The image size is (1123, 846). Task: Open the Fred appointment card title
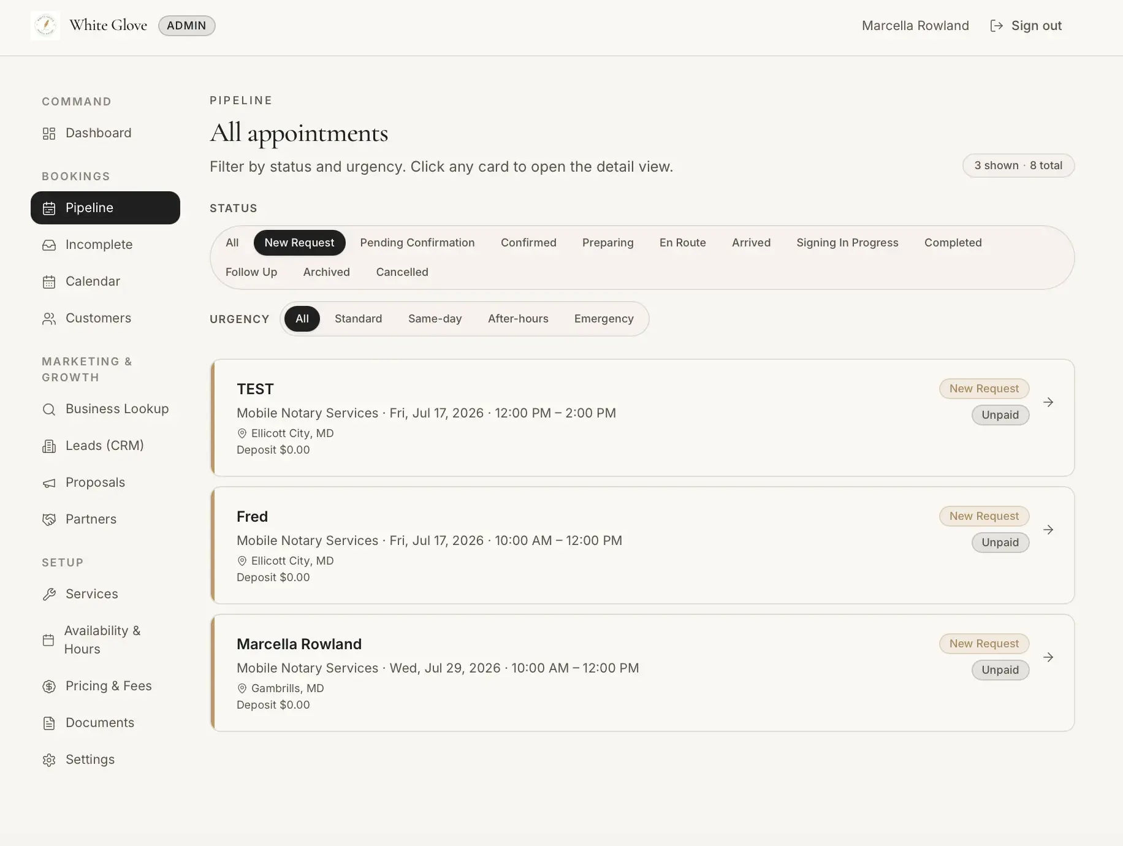click(x=252, y=517)
